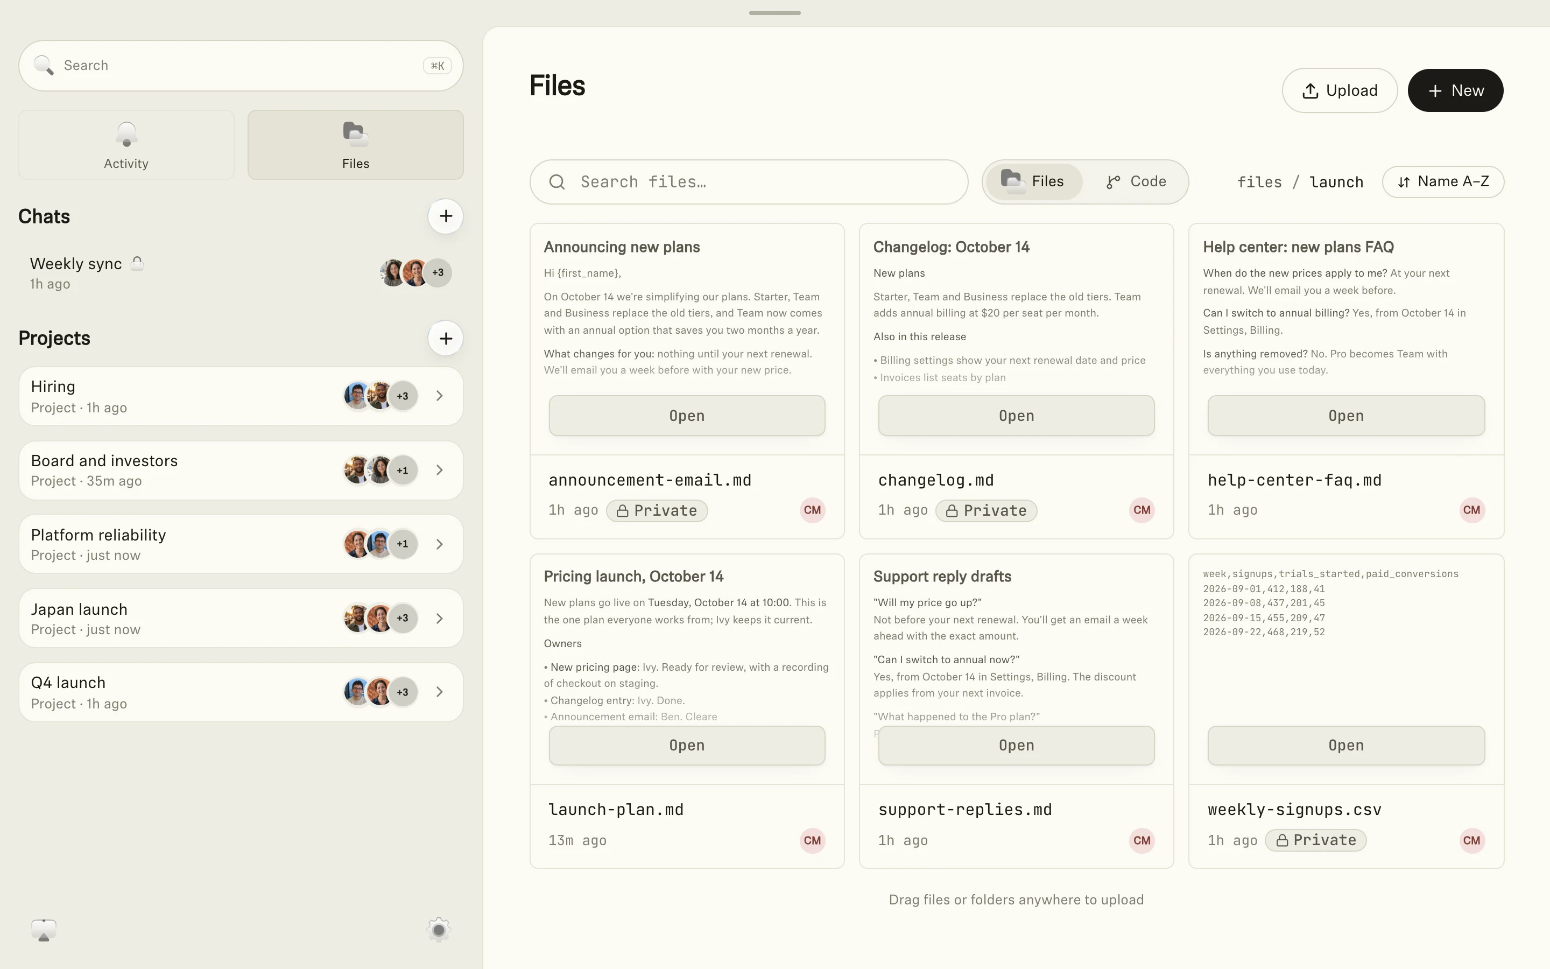Open the settings gear in sidebar

click(439, 929)
